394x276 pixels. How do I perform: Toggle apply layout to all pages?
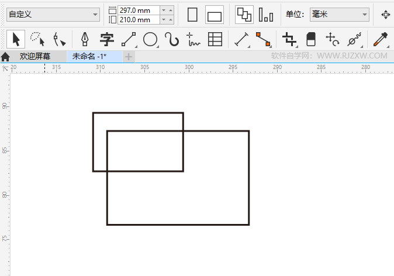244,15
